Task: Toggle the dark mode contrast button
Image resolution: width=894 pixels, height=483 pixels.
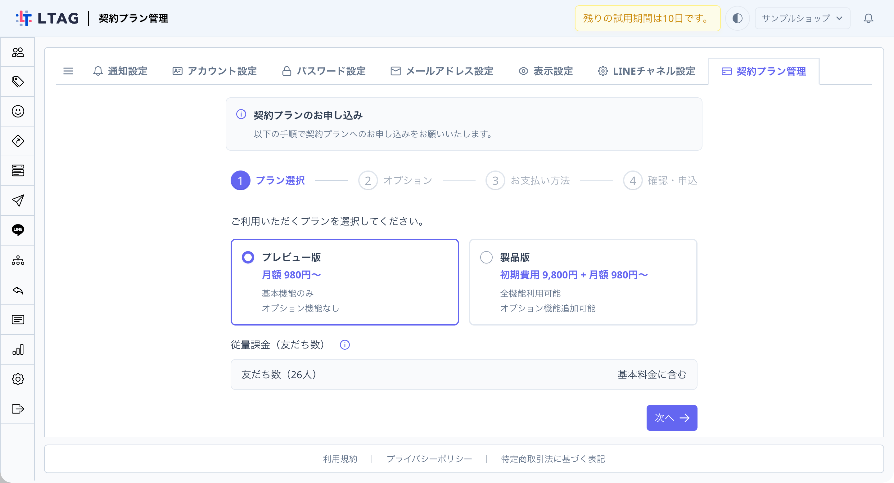Action: [737, 18]
